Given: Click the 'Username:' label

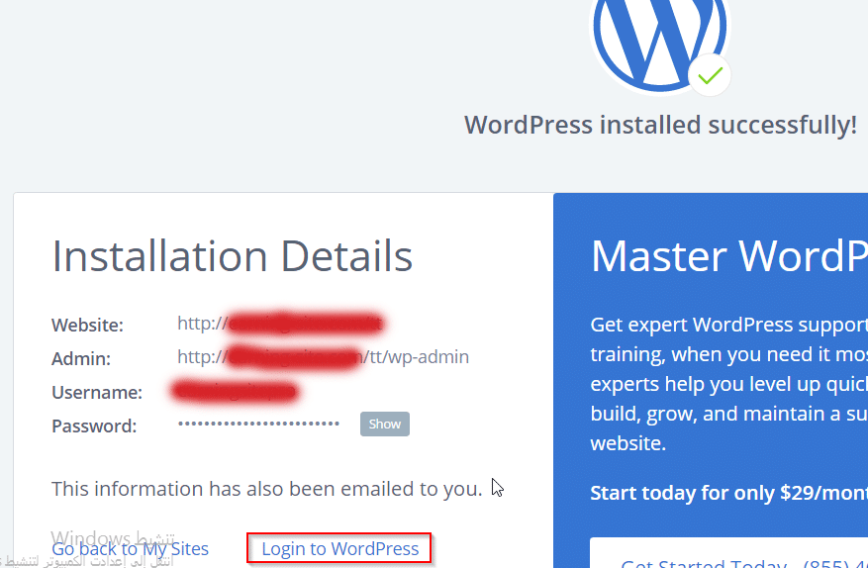Looking at the screenshot, I should click(x=97, y=393).
